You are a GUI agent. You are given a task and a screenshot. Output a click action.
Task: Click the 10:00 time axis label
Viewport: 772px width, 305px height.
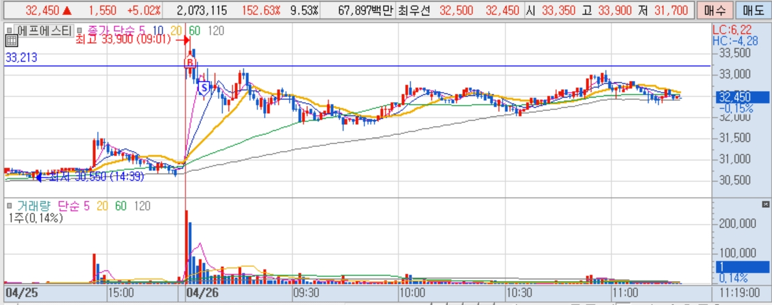(x=412, y=291)
